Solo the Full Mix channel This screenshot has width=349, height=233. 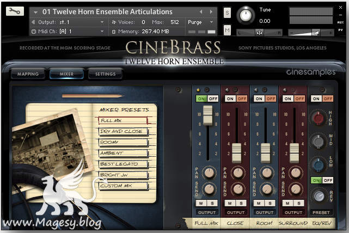(x=212, y=203)
